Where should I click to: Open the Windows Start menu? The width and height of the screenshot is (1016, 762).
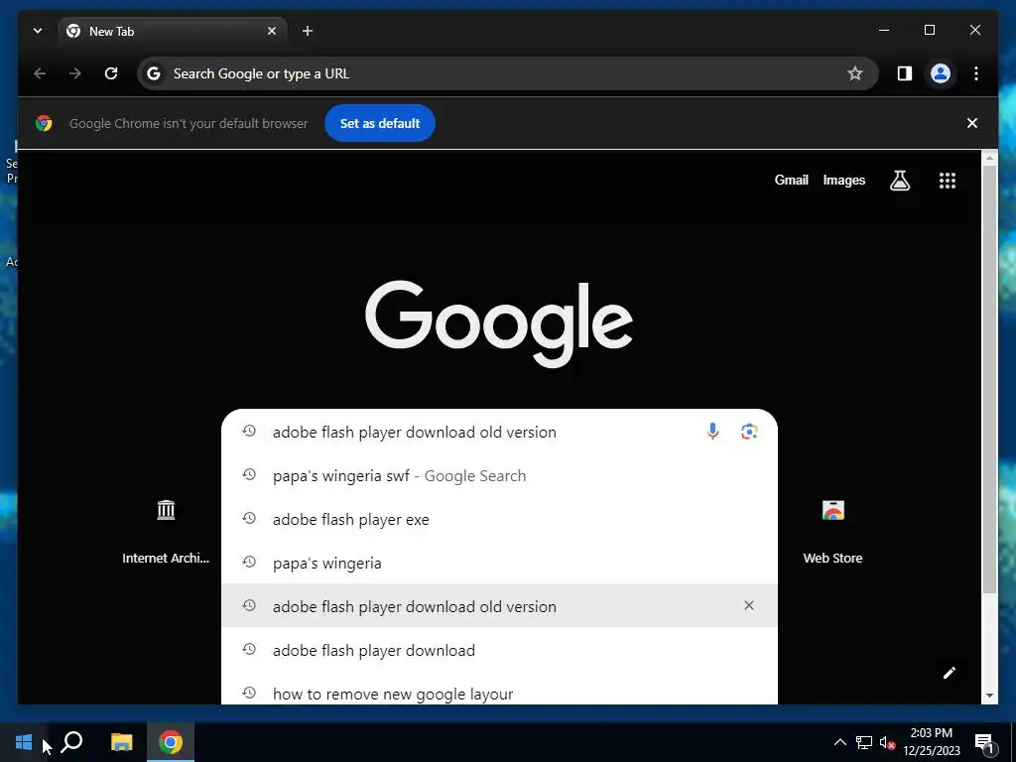tap(24, 742)
